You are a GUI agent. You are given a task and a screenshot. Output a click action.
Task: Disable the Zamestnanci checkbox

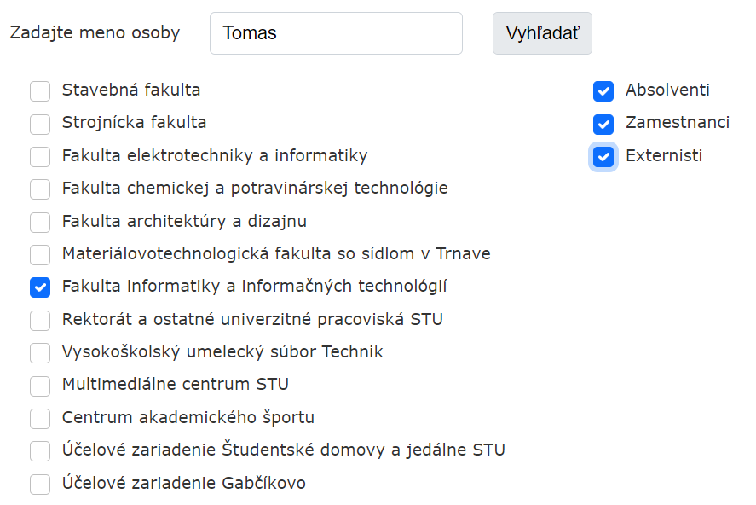[x=603, y=124]
